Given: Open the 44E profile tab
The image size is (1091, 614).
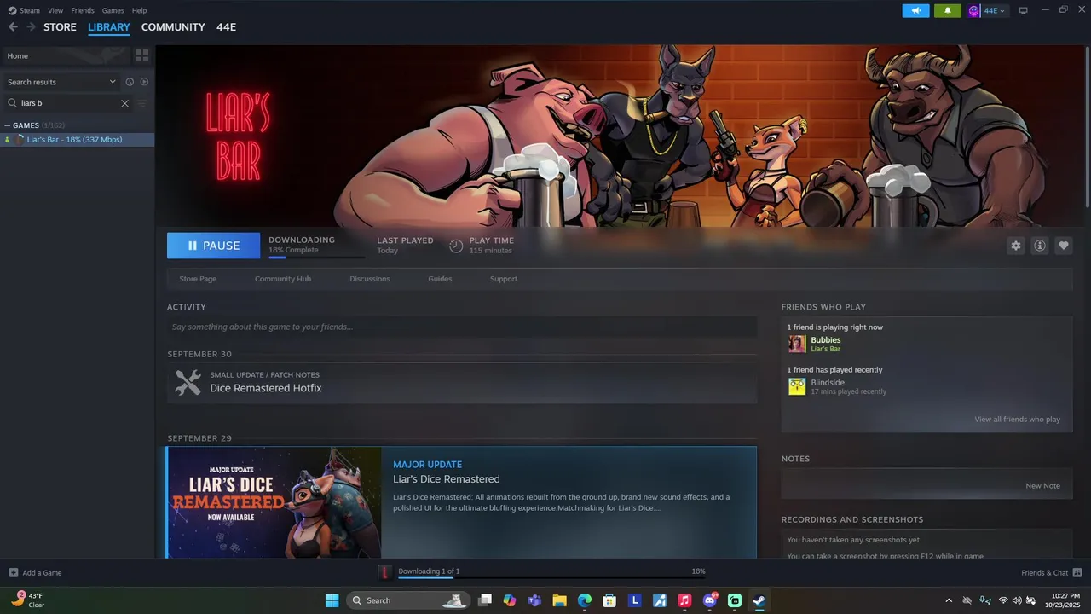Looking at the screenshot, I should click(x=226, y=27).
